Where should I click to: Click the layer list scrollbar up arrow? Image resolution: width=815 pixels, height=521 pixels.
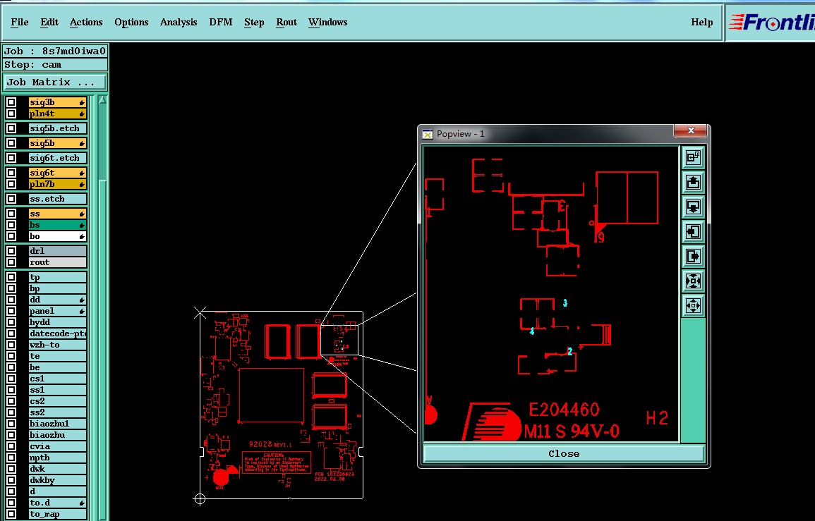(102, 100)
